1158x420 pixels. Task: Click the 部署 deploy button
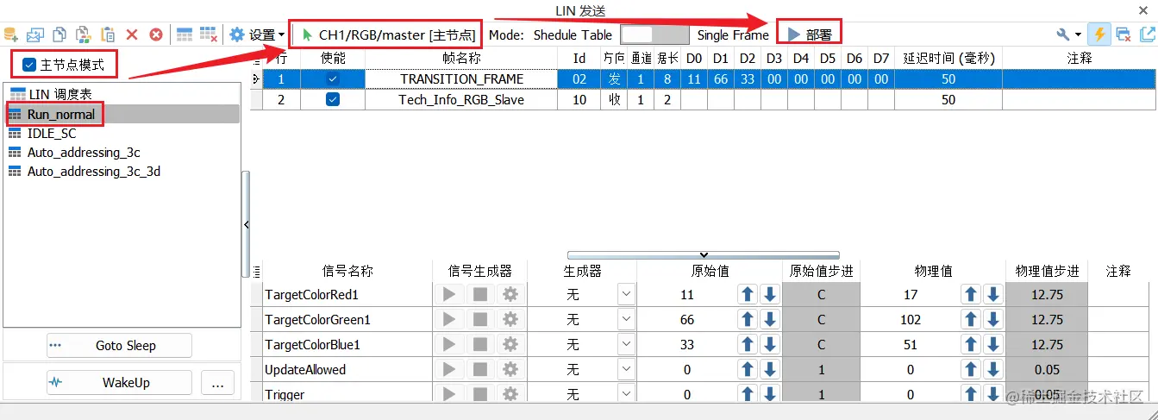click(809, 34)
